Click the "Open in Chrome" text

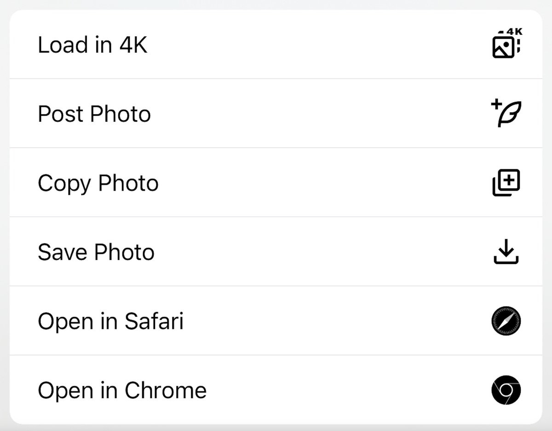[122, 391]
